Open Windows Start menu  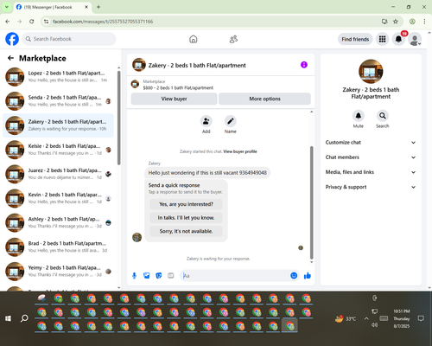(8, 318)
